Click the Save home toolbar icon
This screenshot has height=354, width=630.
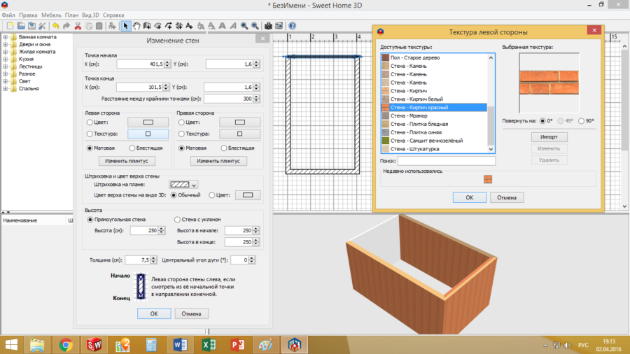[x=31, y=26]
